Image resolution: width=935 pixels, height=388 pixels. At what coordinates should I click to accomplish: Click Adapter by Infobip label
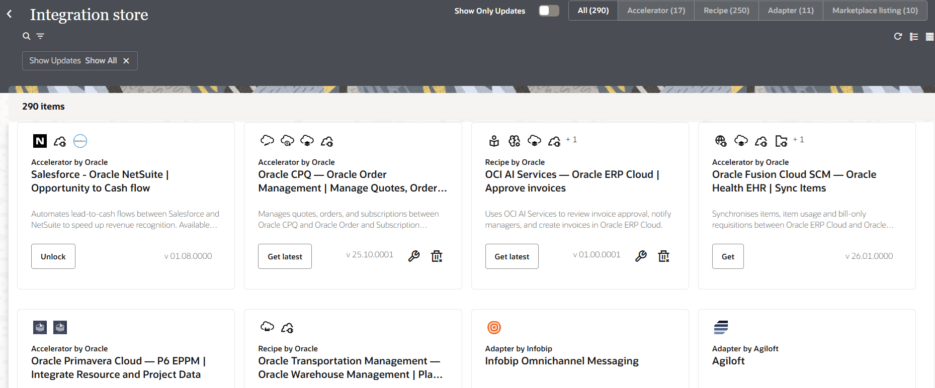click(519, 349)
